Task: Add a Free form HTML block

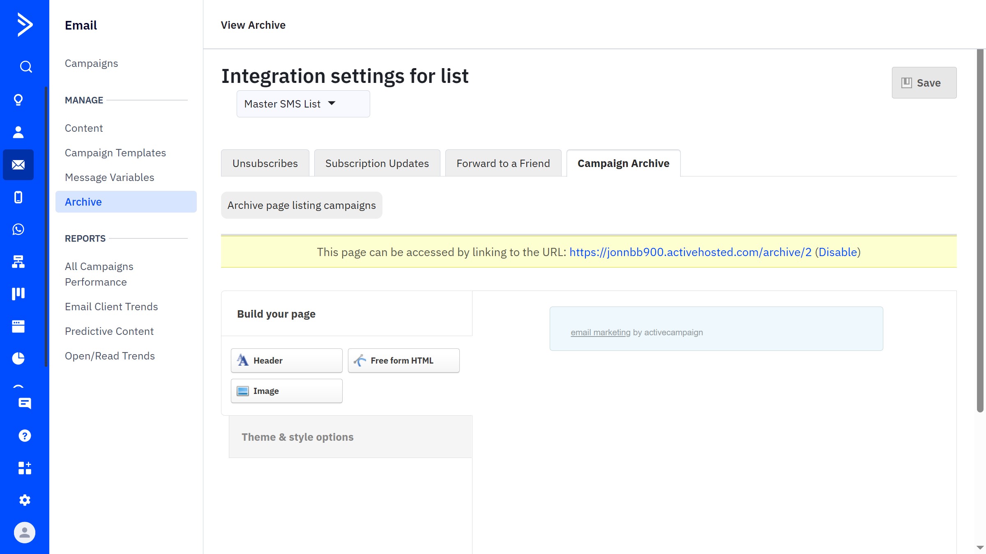Action: 403,360
